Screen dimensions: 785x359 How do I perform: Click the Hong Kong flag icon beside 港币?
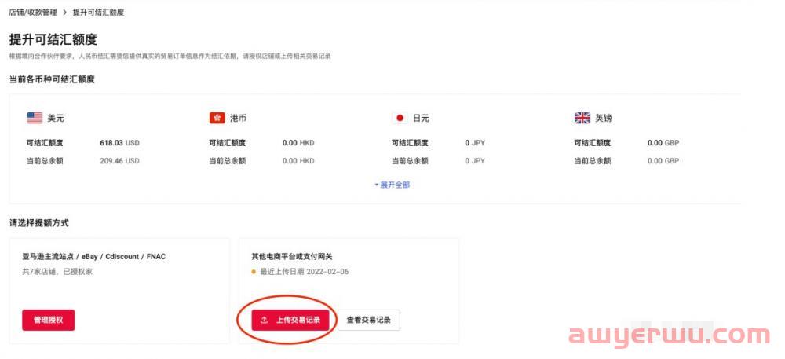click(x=217, y=118)
